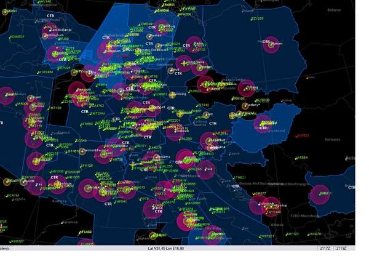Click the 2119Z time in status bar
Image resolution: width=369 pixels, height=277 pixels.
(341, 248)
